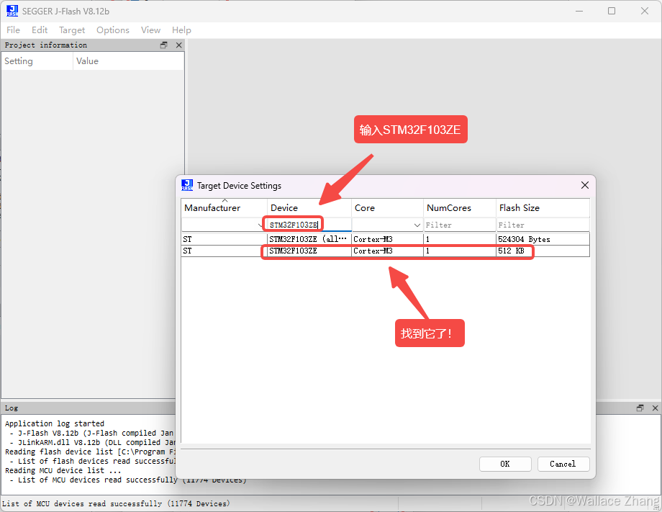Sort by the Device column header

[309, 208]
